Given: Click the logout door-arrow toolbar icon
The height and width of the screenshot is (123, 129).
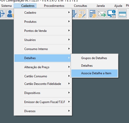Looking at the screenshot, I should click(3, 14).
